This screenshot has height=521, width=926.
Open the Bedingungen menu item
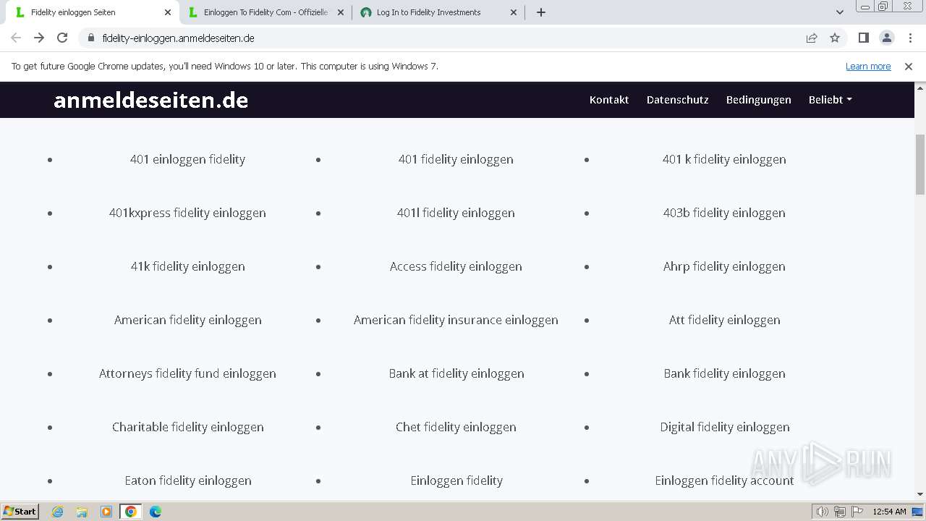point(759,100)
